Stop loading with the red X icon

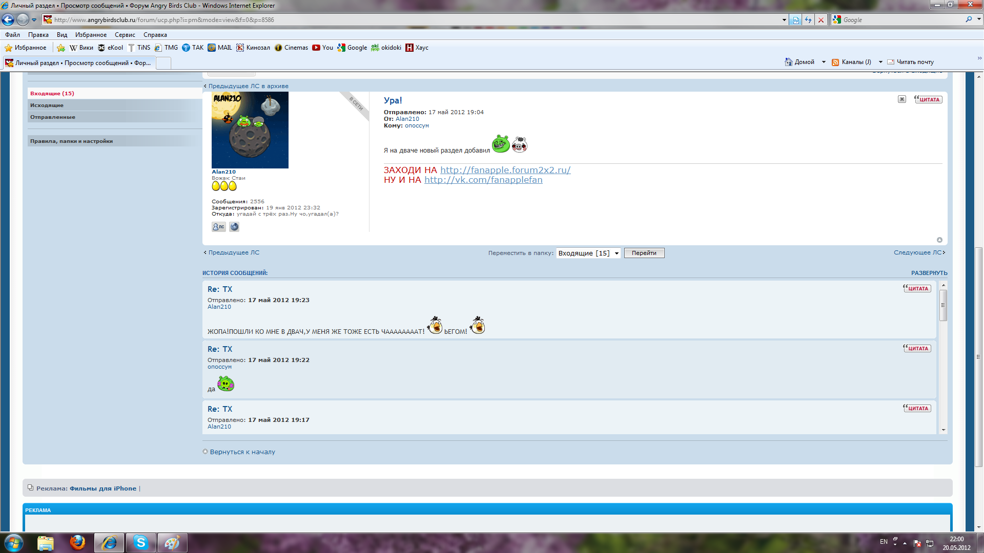point(821,20)
